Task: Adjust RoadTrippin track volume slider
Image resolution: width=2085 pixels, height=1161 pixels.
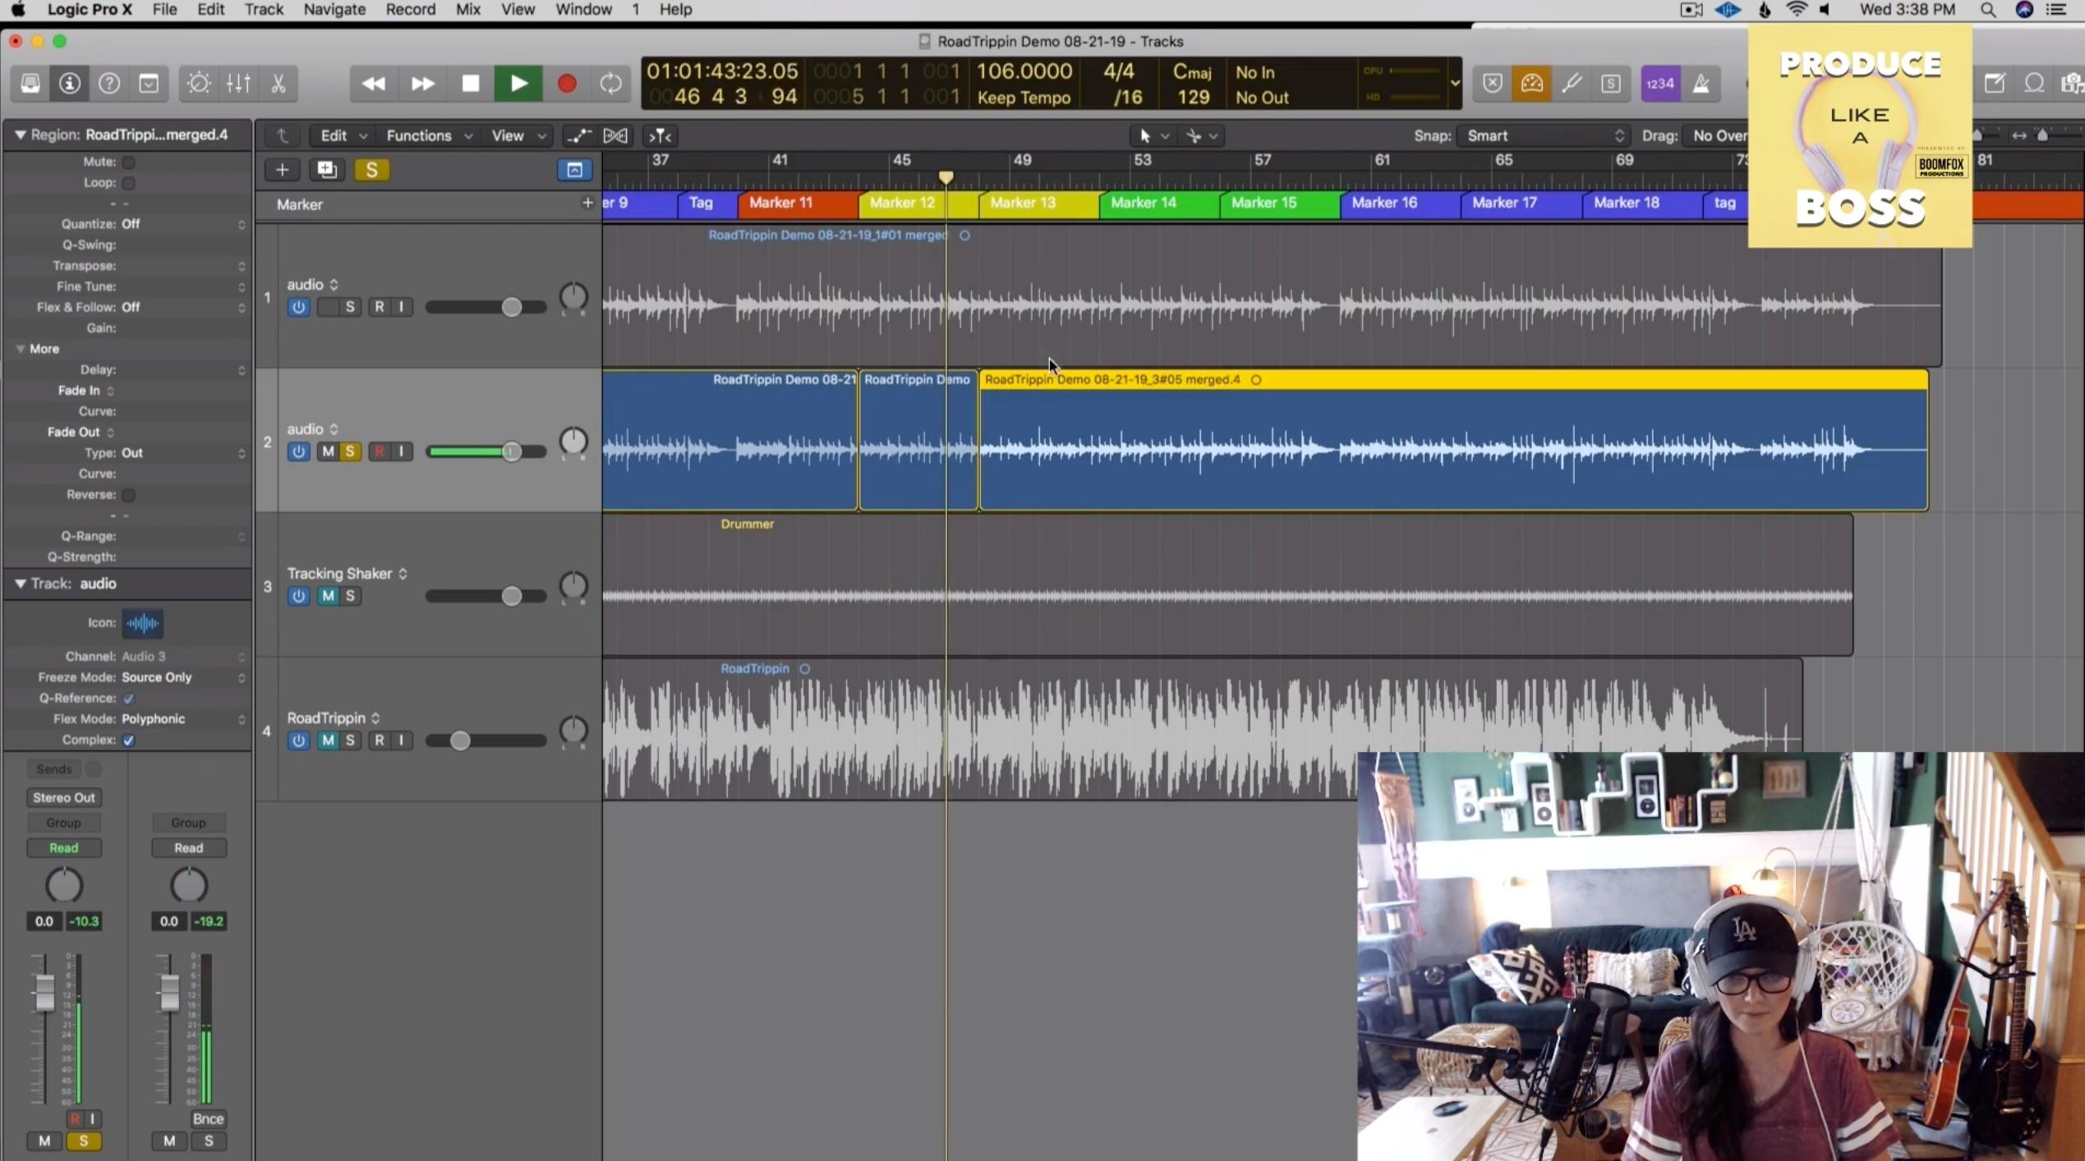Action: (x=460, y=741)
